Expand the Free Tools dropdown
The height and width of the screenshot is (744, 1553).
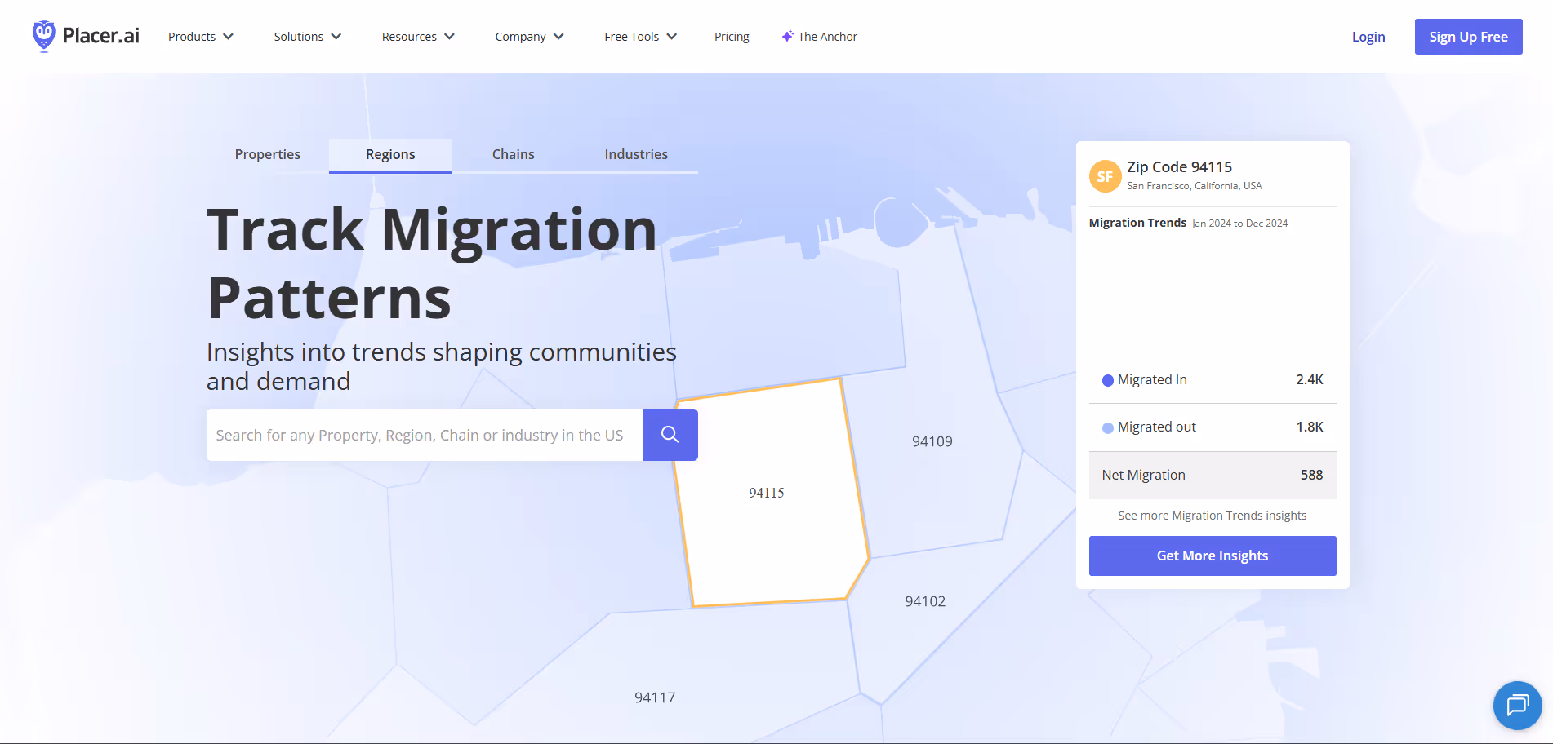tap(641, 37)
